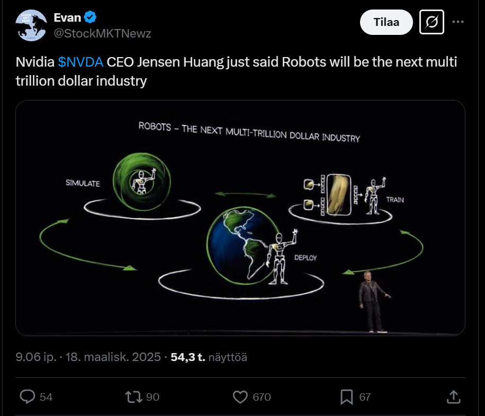Click the share upload icon
This screenshot has height=416, width=485.
[453, 396]
